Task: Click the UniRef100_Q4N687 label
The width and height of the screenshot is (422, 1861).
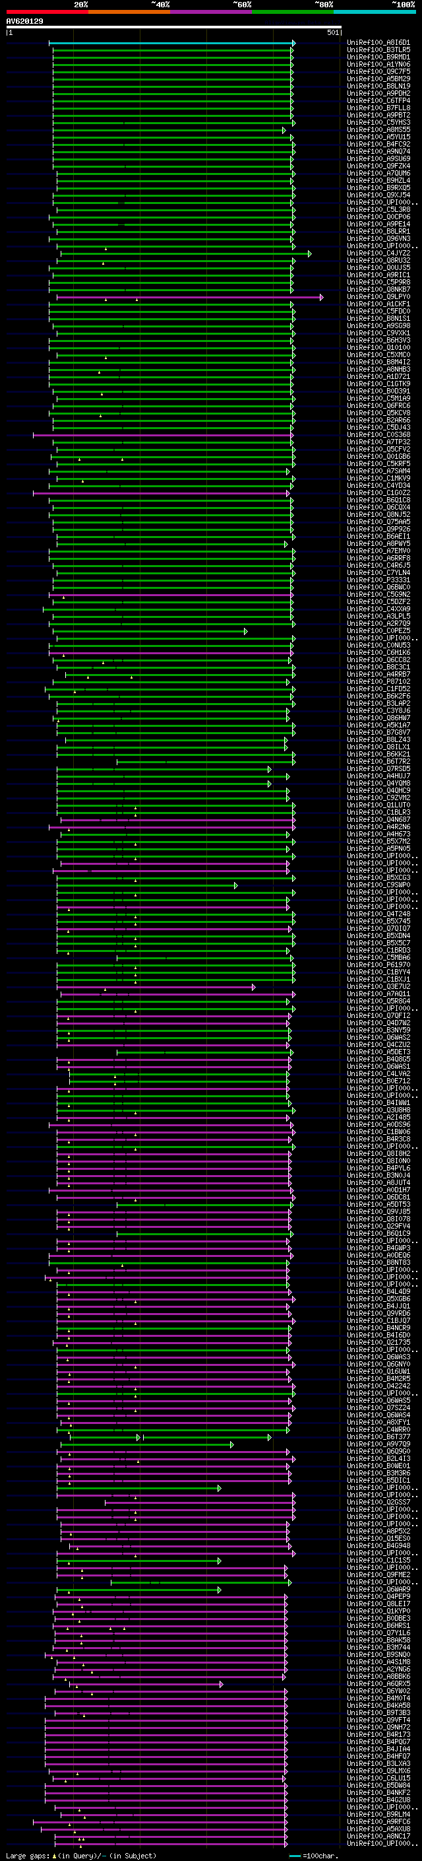Action: [378, 819]
